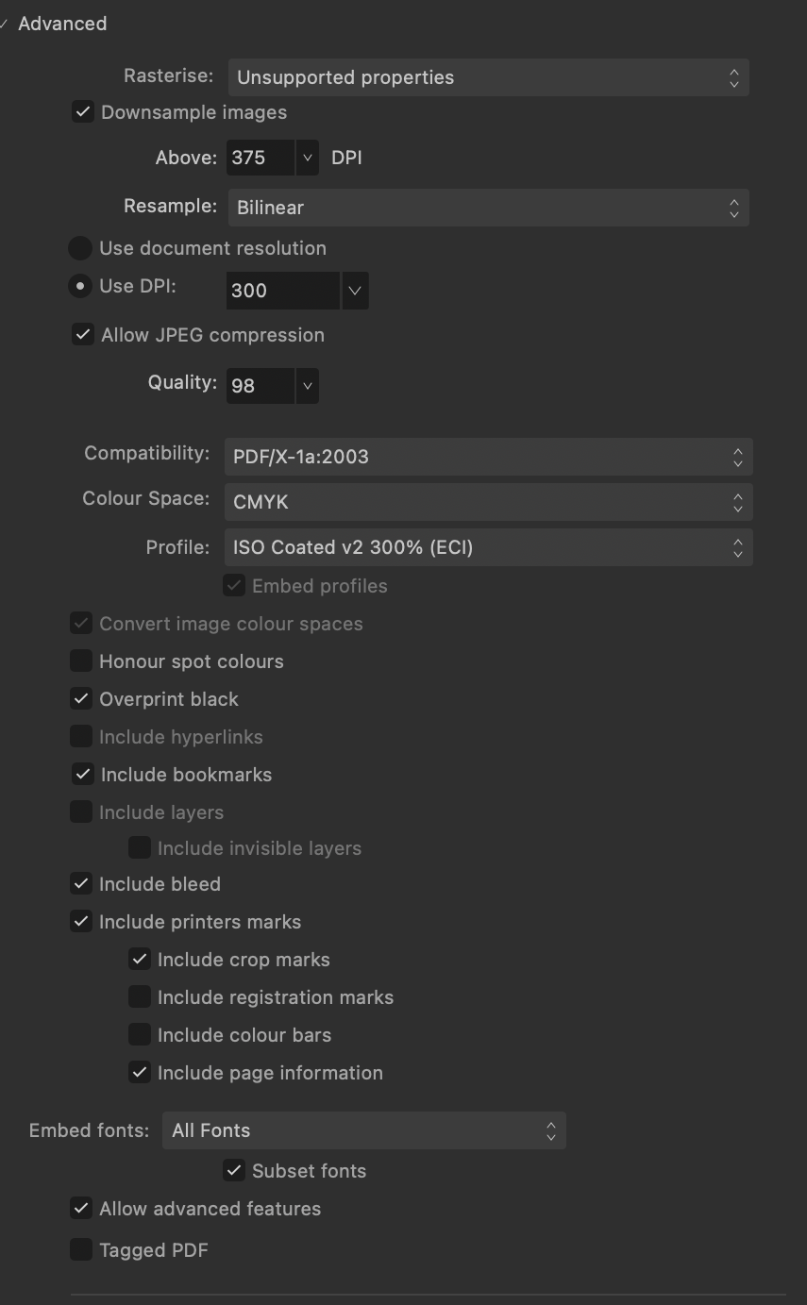Open the Resample Bilinear dropdown
The height and width of the screenshot is (1305, 807).
(x=489, y=208)
